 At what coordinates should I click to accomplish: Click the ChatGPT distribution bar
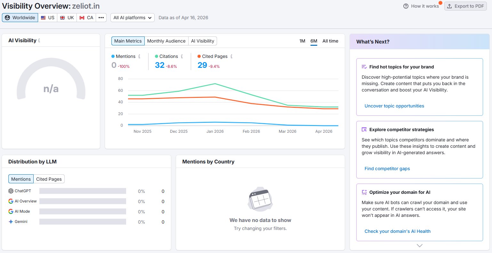83,191
